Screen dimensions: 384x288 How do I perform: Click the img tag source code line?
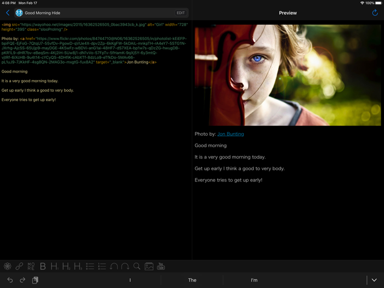pos(94,27)
